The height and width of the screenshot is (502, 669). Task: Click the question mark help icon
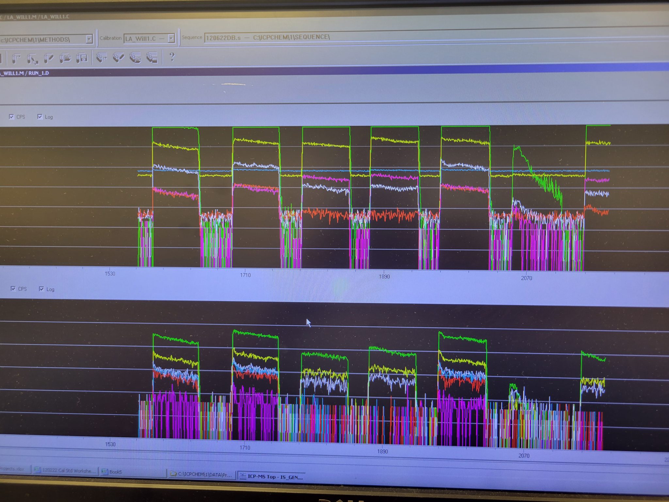click(172, 57)
